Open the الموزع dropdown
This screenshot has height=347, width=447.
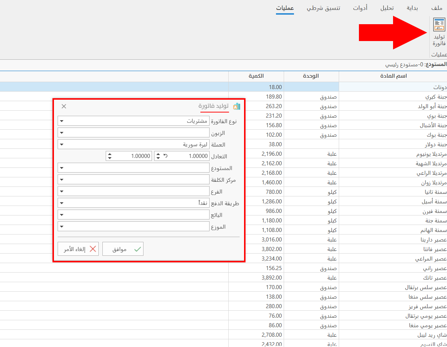coord(62,226)
